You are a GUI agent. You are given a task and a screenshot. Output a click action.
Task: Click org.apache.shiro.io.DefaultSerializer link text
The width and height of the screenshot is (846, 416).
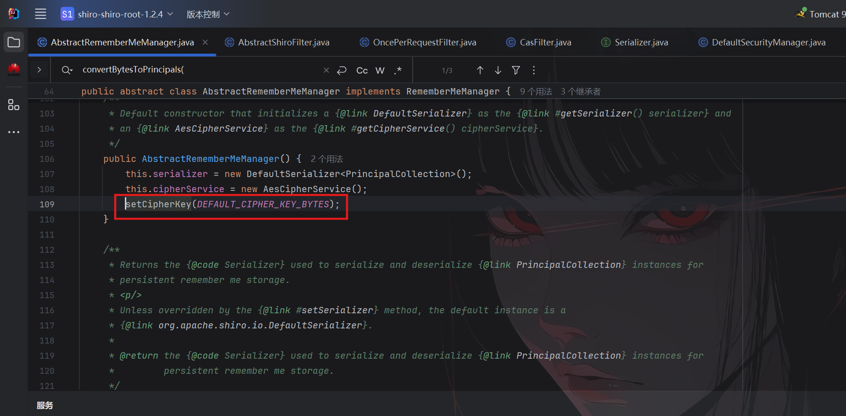(x=260, y=325)
